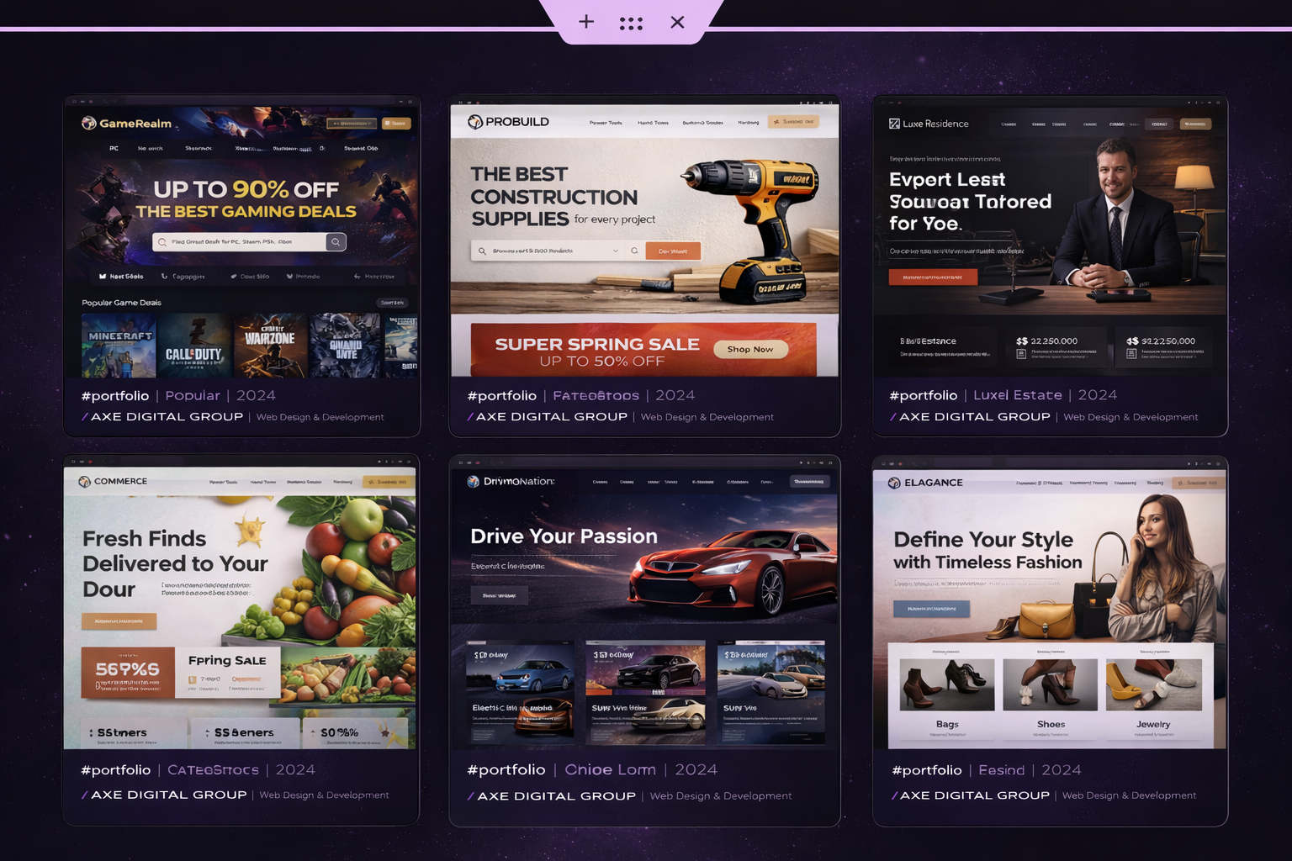Click the GameRealm search magnifier button
Screen dimensions: 1292x861
[336, 242]
